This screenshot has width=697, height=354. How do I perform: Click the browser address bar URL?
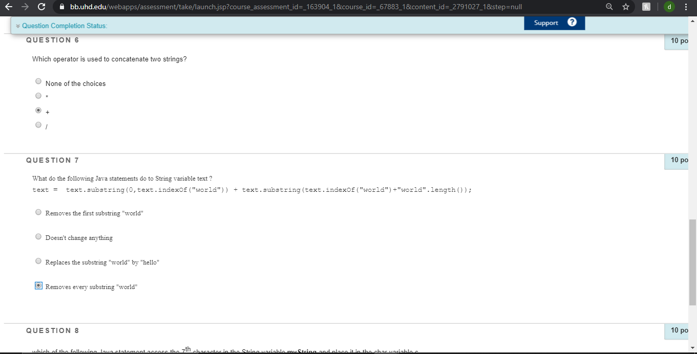pos(296,7)
